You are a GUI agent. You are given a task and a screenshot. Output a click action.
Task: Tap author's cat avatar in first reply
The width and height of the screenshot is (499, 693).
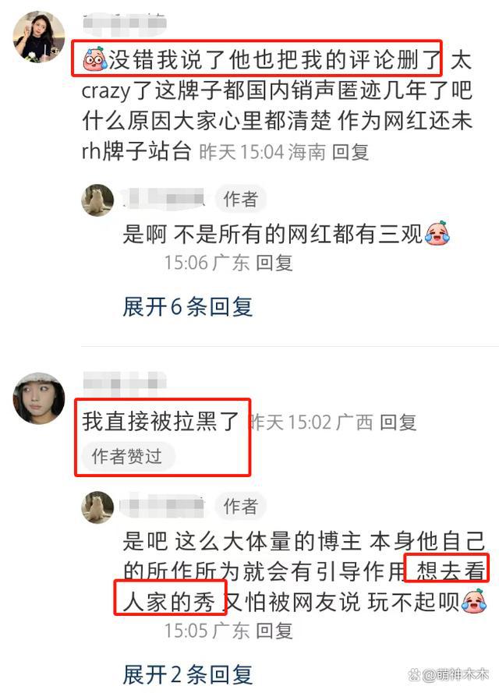97,200
